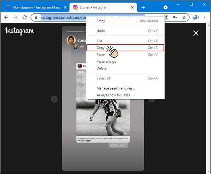211x174 pixels.
Task: Click Select all in context menu
Action: (125, 78)
